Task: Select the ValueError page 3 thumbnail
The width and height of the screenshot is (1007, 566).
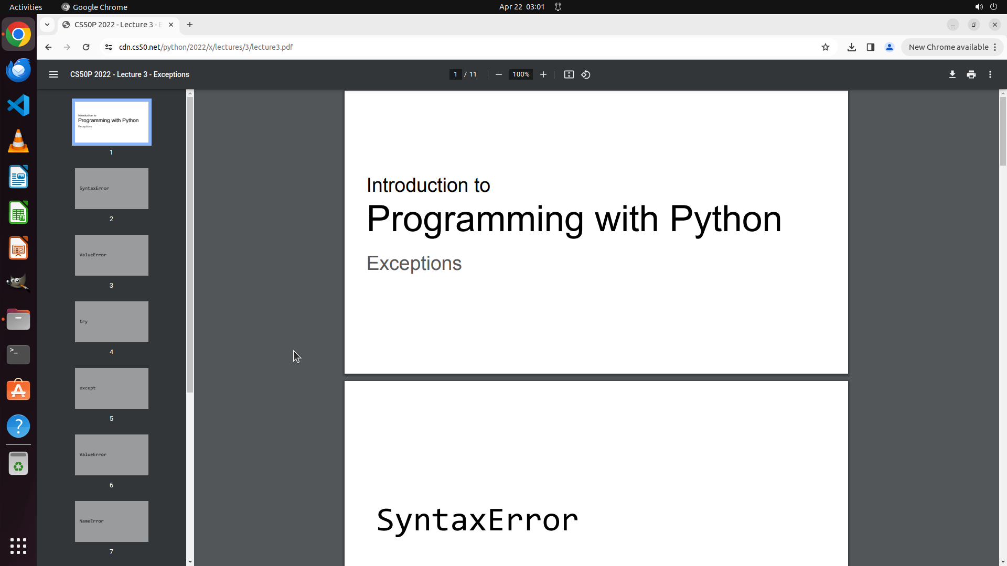Action: click(111, 255)
